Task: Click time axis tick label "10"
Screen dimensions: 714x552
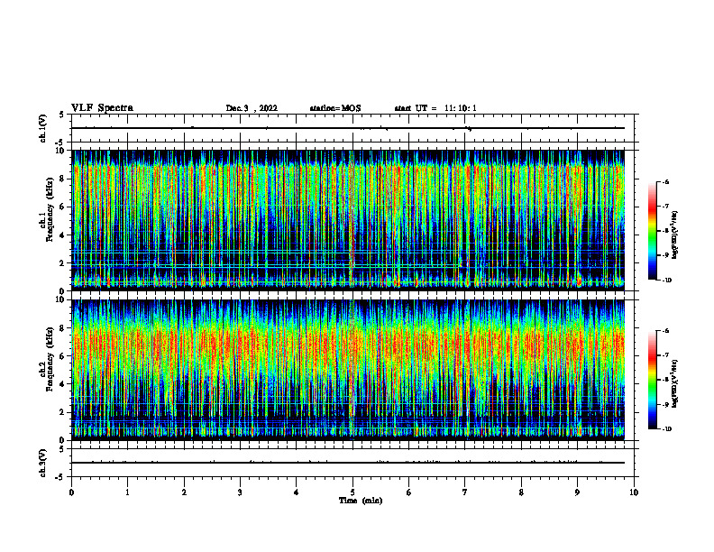Action: click(634, 492)
